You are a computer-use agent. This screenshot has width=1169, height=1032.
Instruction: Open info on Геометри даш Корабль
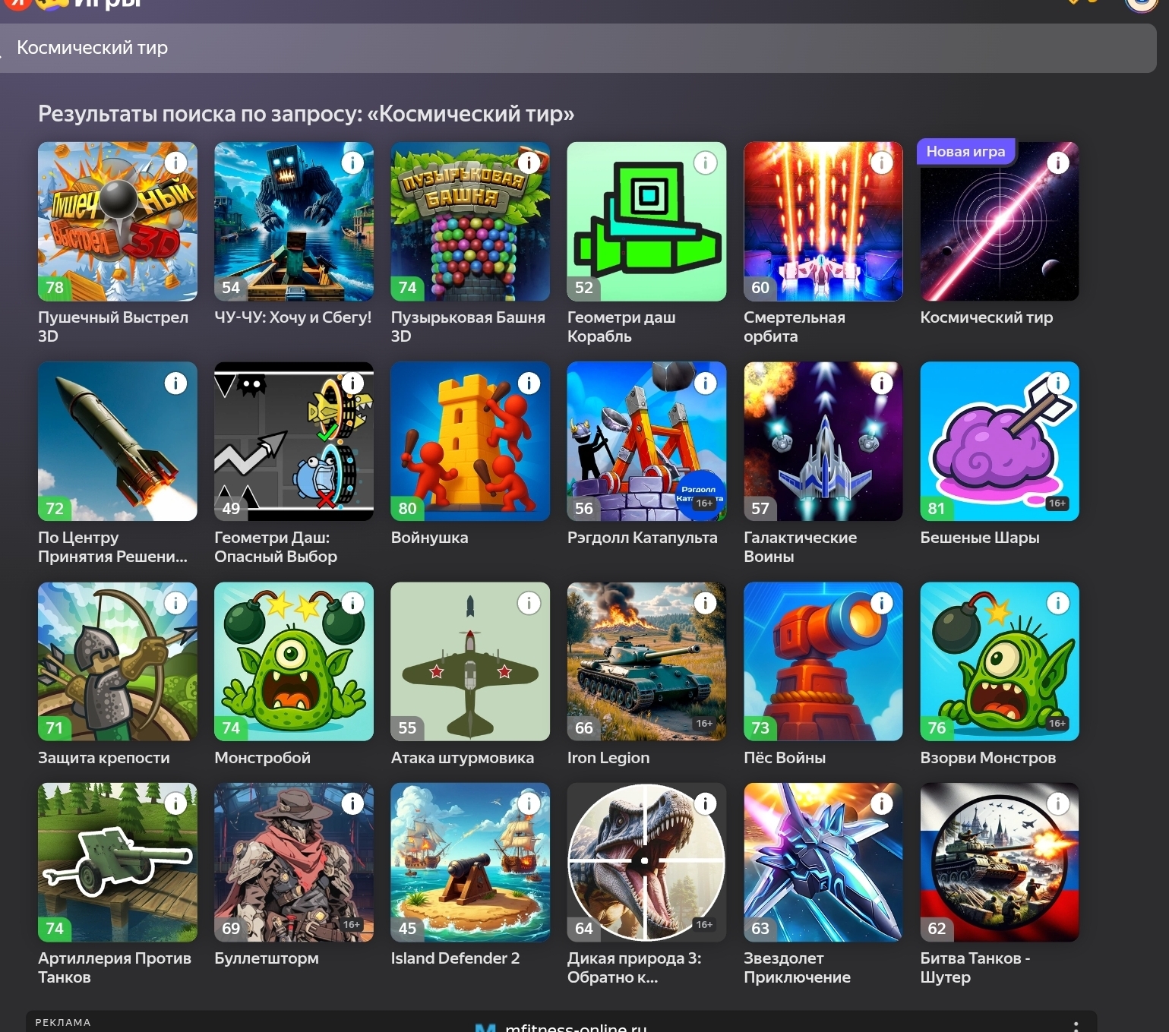[705, 163]
